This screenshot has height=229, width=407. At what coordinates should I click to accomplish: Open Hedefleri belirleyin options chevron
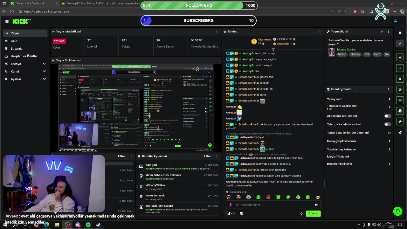point(389,164)
